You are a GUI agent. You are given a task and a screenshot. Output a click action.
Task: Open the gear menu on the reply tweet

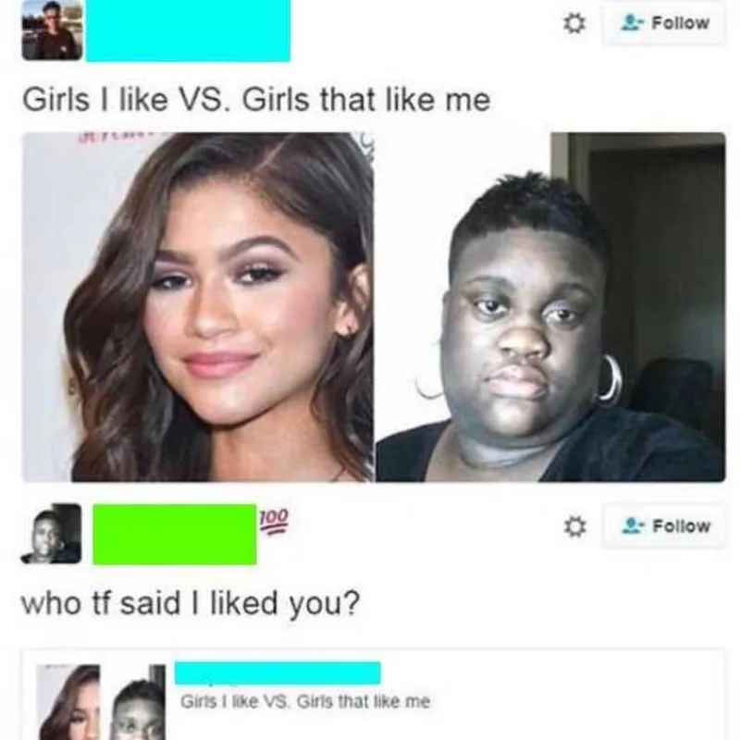point(574,526)
